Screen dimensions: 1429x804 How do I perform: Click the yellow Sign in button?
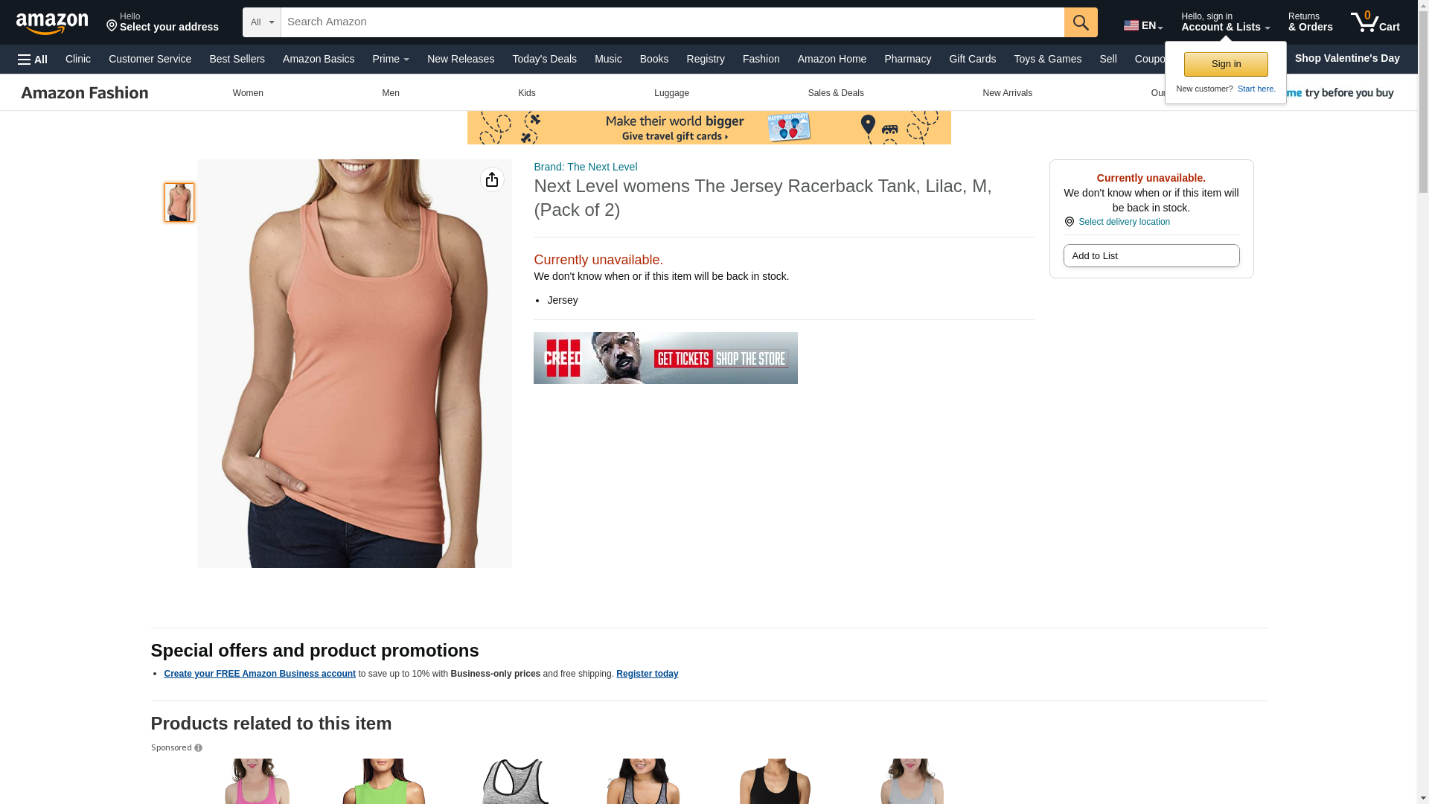coord(1226,64)
